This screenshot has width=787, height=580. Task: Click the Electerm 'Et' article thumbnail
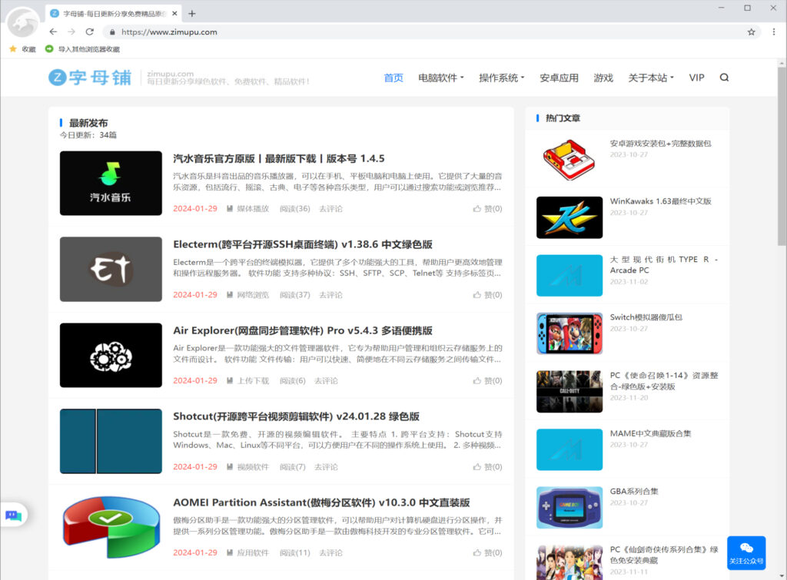click(111, 269)
